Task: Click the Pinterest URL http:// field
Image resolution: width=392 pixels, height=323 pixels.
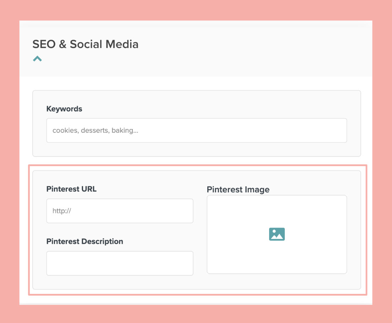Action: (119, 210)
